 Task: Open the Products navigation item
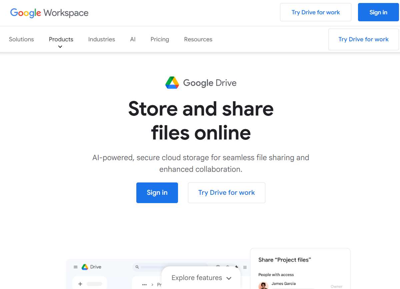(61, 39)
